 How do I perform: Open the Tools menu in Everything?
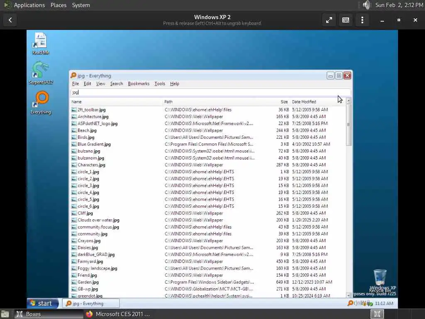coord(160,83)
